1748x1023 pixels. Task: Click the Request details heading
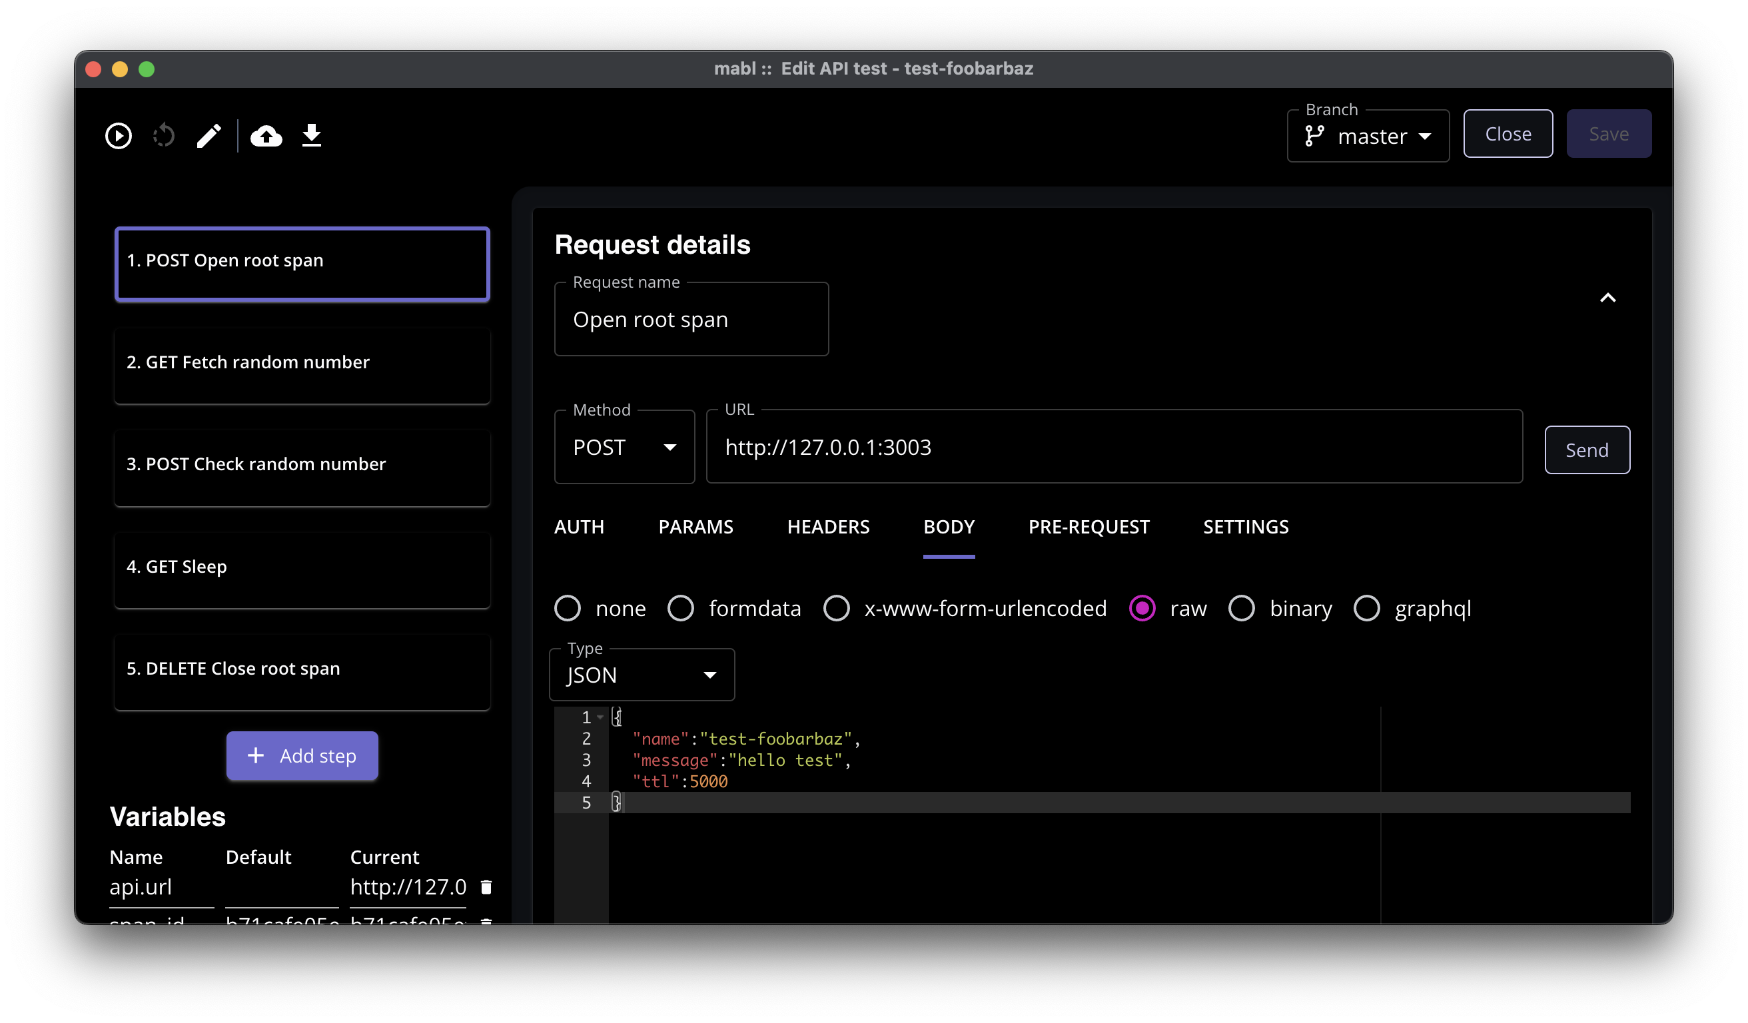point(652,245)
